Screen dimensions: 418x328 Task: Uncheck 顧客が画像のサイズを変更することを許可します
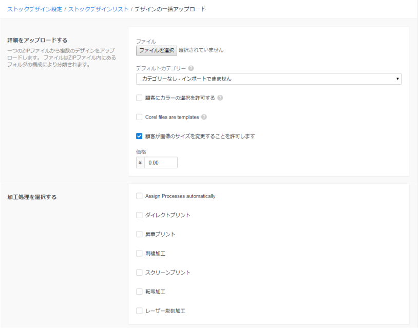pyautogui.click(x=139, y=136)
